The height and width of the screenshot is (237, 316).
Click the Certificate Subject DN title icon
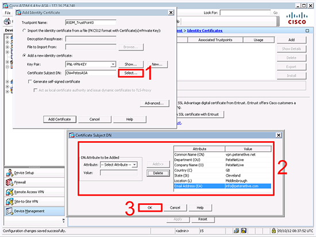click(72, 135)
